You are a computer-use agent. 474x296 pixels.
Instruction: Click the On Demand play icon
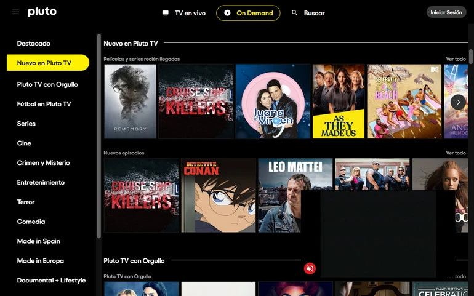[227, 13]
